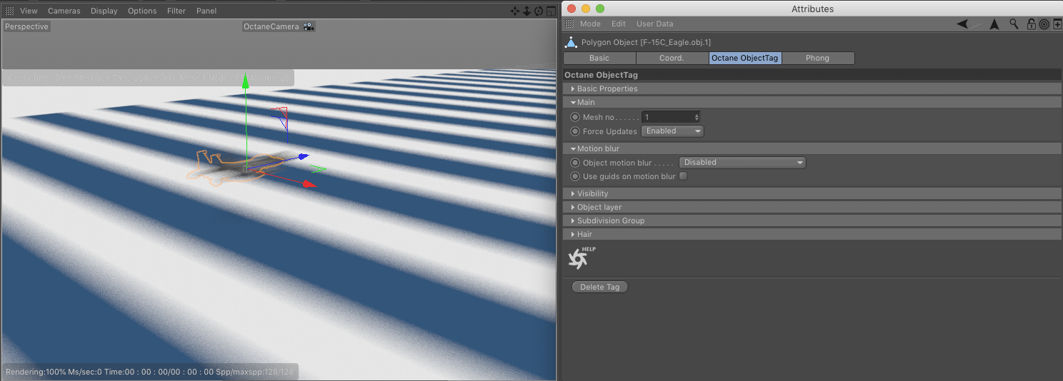The height and width of the screenshot is (381, 1063).
Task: Open the Force Updates dropdown
Action: coord(672,131)
